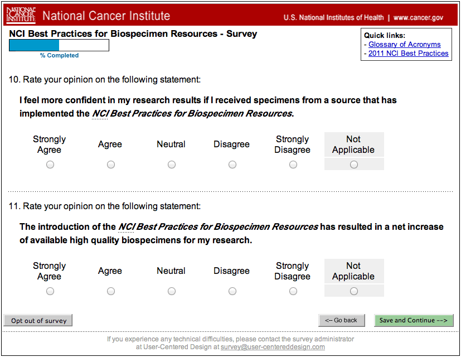Mark question 11 as Not Applicable

click(354, 291)
